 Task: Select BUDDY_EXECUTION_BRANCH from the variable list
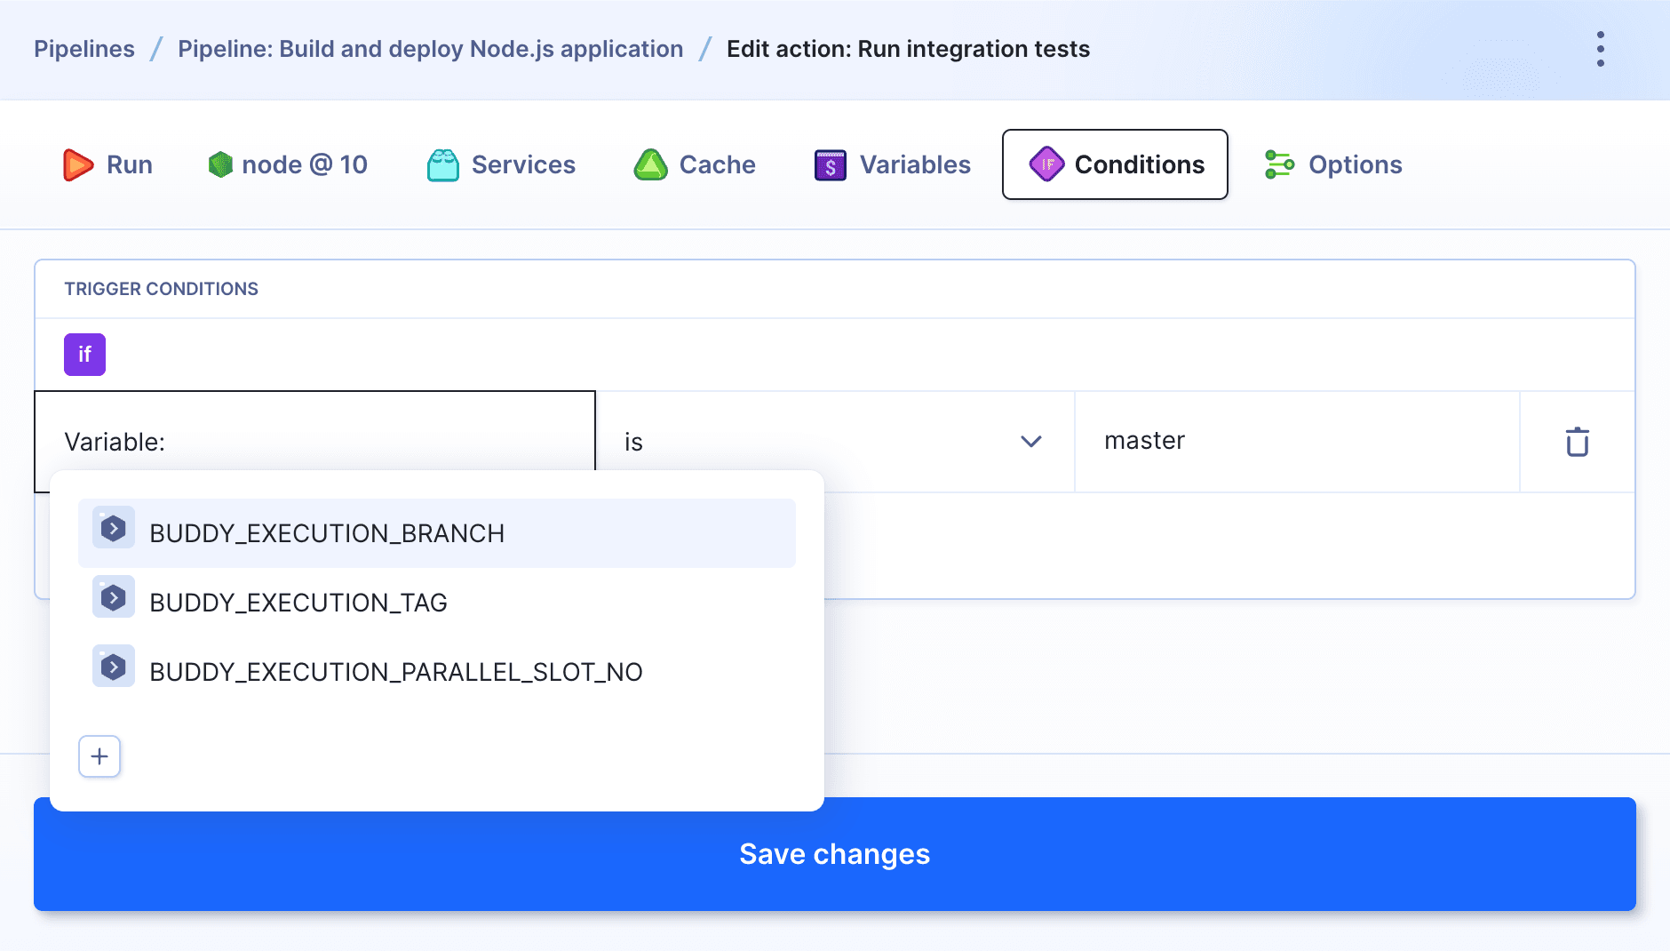pyautogui.click(x=327, y=533)
